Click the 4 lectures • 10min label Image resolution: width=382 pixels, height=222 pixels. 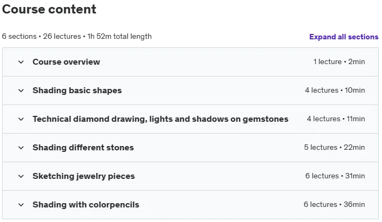pos(335,91)
